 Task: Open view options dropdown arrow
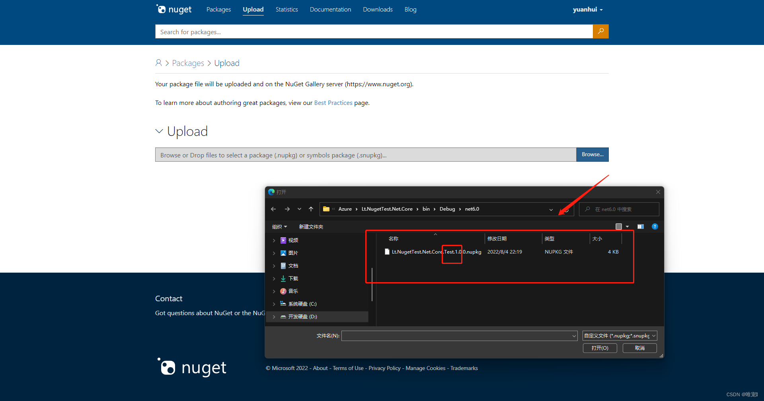[627, 227]
